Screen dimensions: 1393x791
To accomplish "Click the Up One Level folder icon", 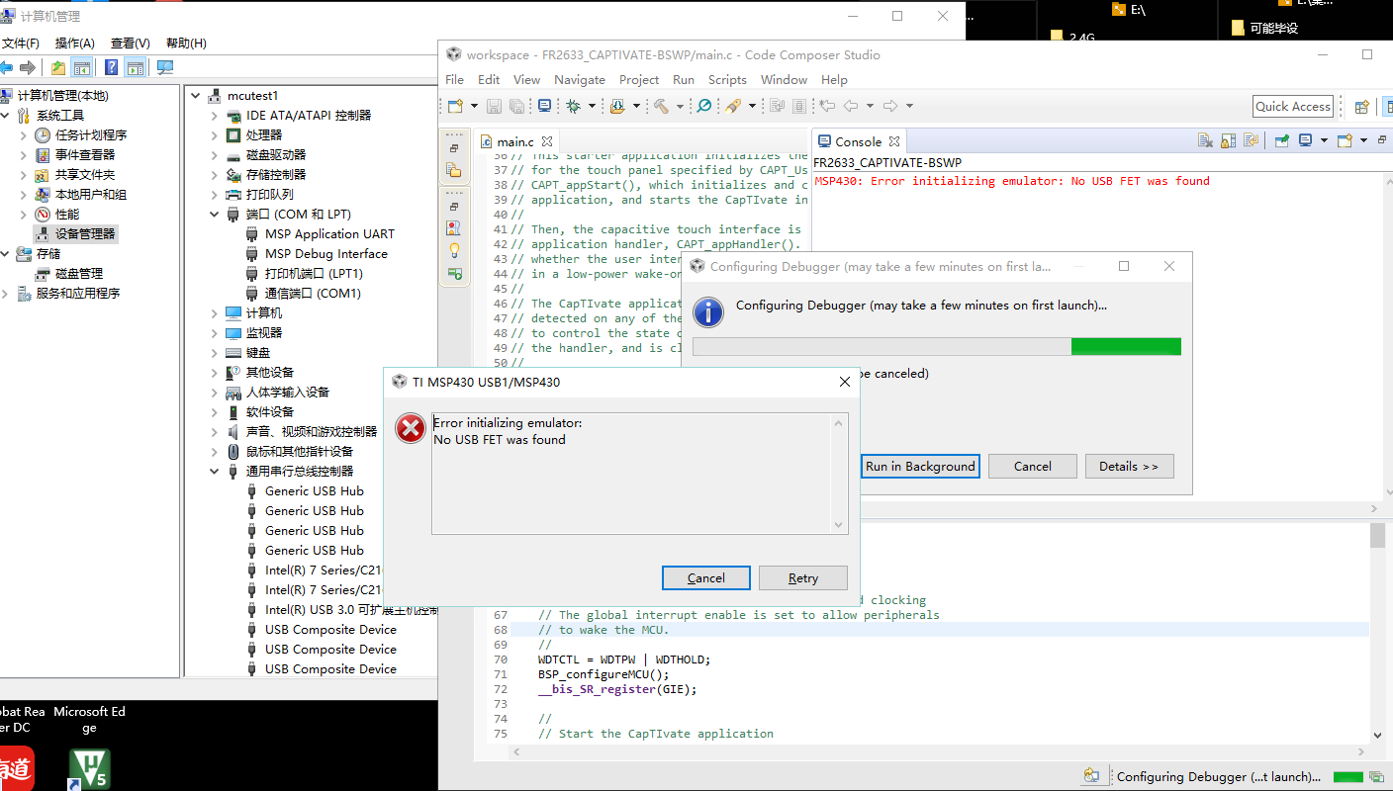I will click(58, 68).
